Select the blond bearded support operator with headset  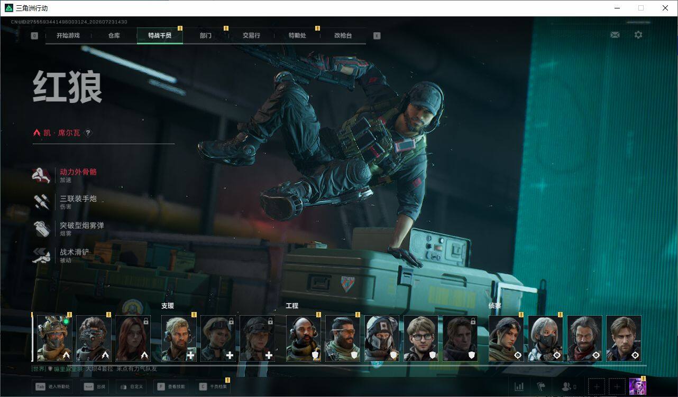[x=179, y=338]
